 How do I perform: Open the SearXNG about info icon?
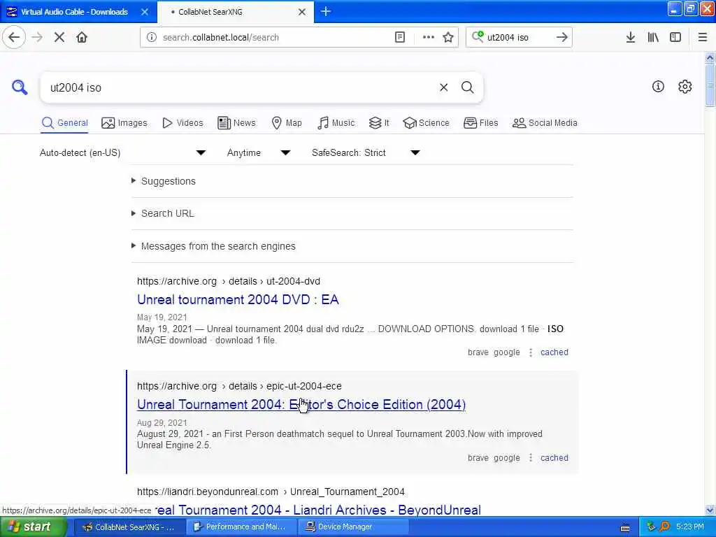(x=658, y=86)
